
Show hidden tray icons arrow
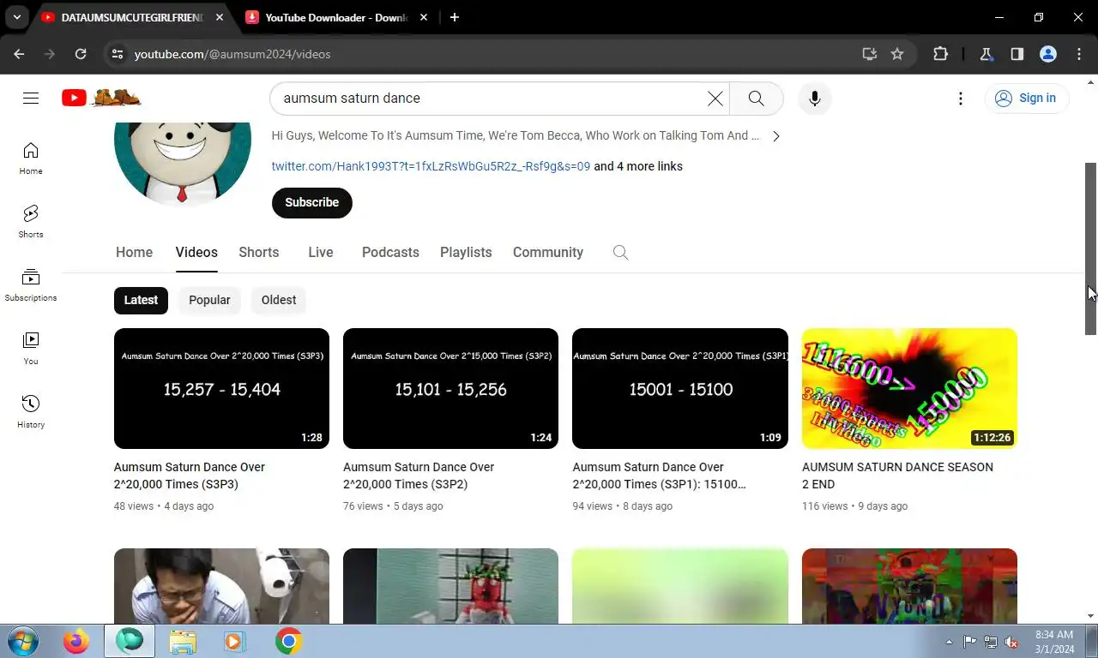[x=949, y=642]
